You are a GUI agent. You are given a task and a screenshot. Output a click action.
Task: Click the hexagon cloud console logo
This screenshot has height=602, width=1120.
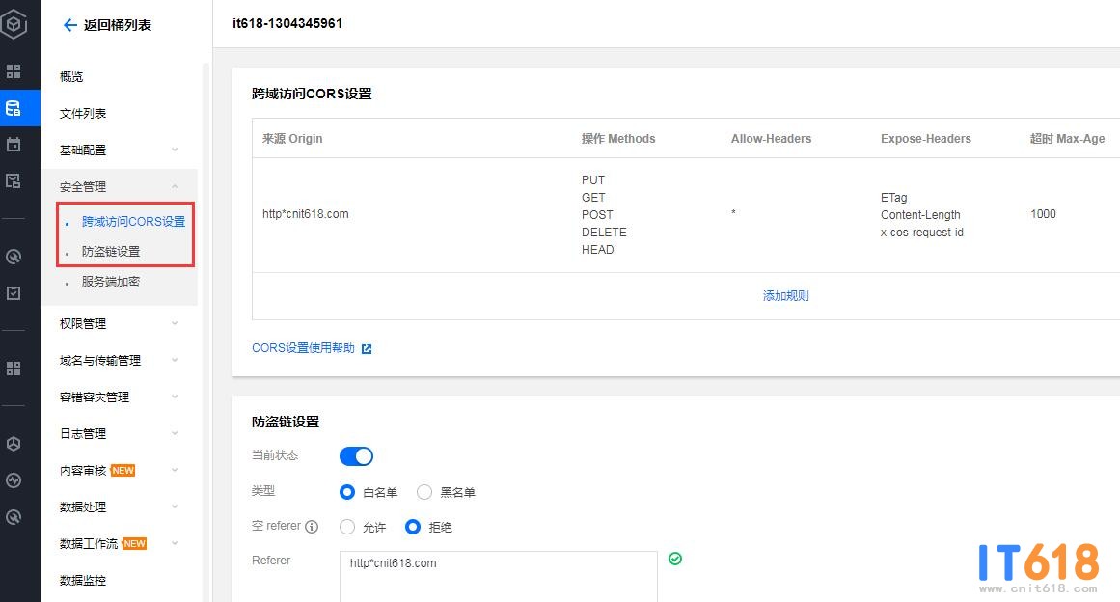14,23
